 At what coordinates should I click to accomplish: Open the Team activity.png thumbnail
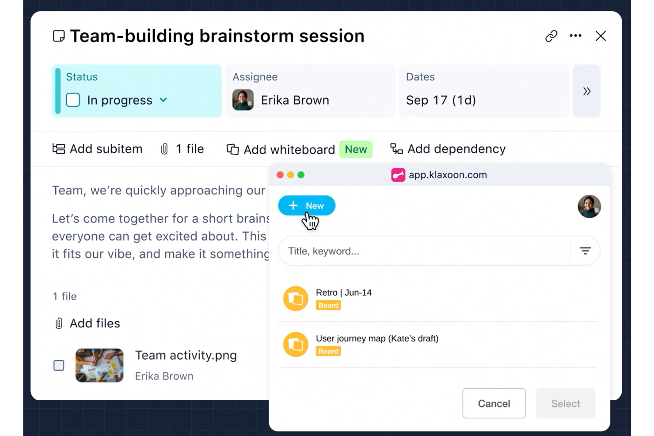coord(99,365)
